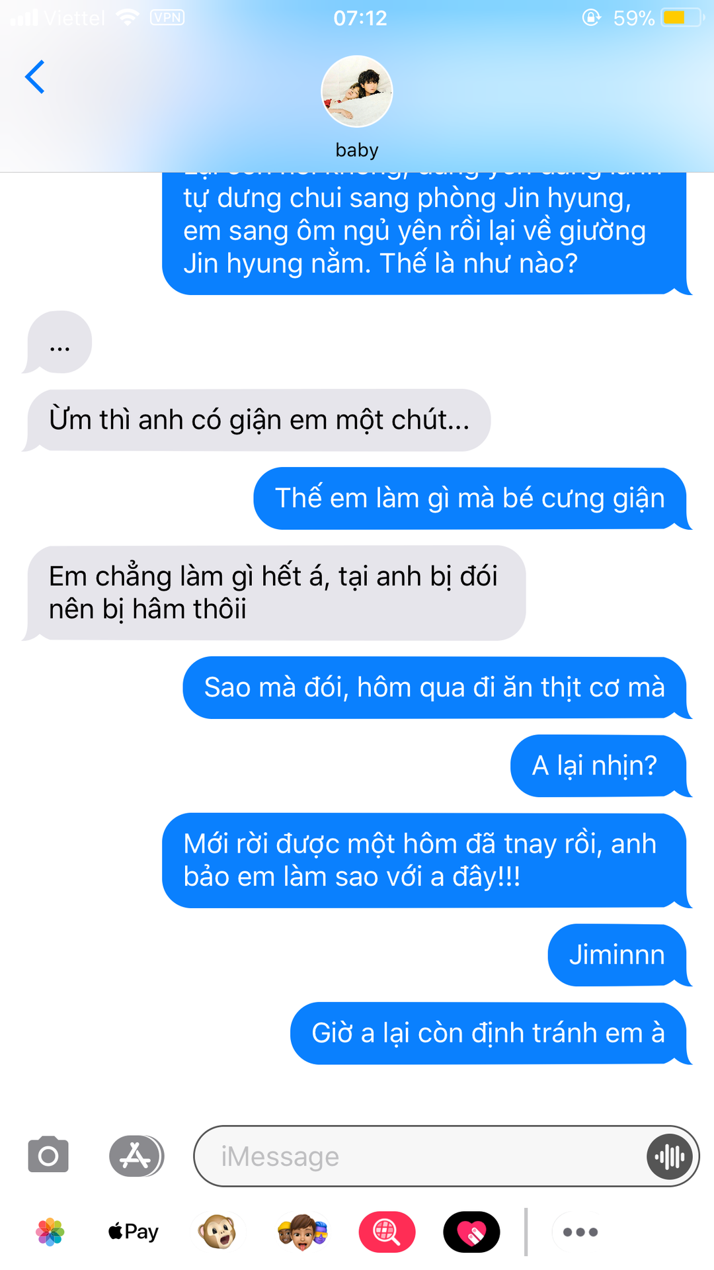714x1270 pixels.
Task: Tap the VPN status indicator
Action: click(x=167, y=17)
